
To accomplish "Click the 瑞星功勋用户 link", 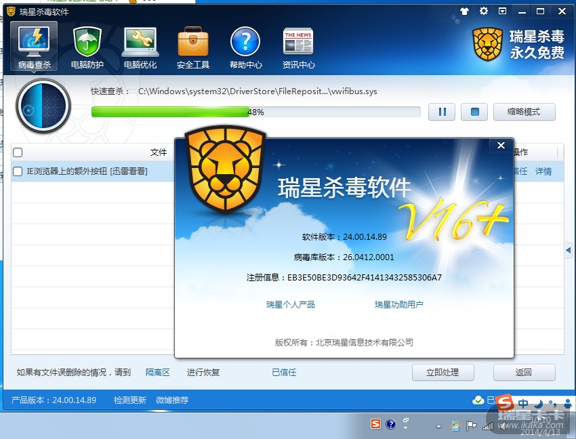I will pos(399,305).
